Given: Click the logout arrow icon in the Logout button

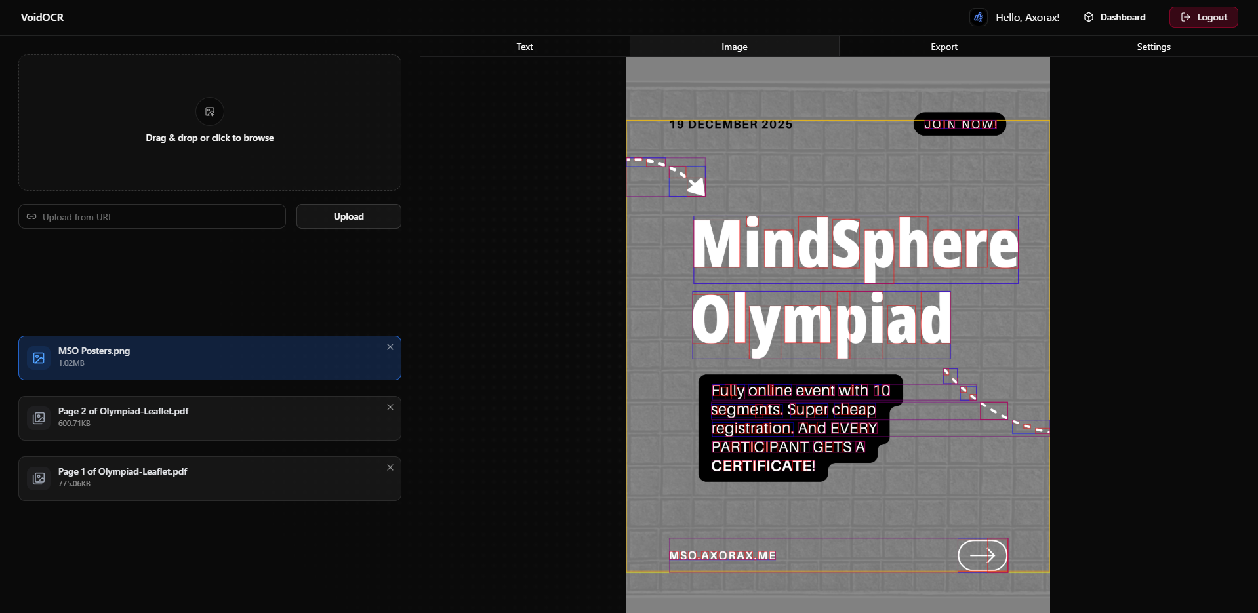Looking at the screenshot, I should [1186, 17].
